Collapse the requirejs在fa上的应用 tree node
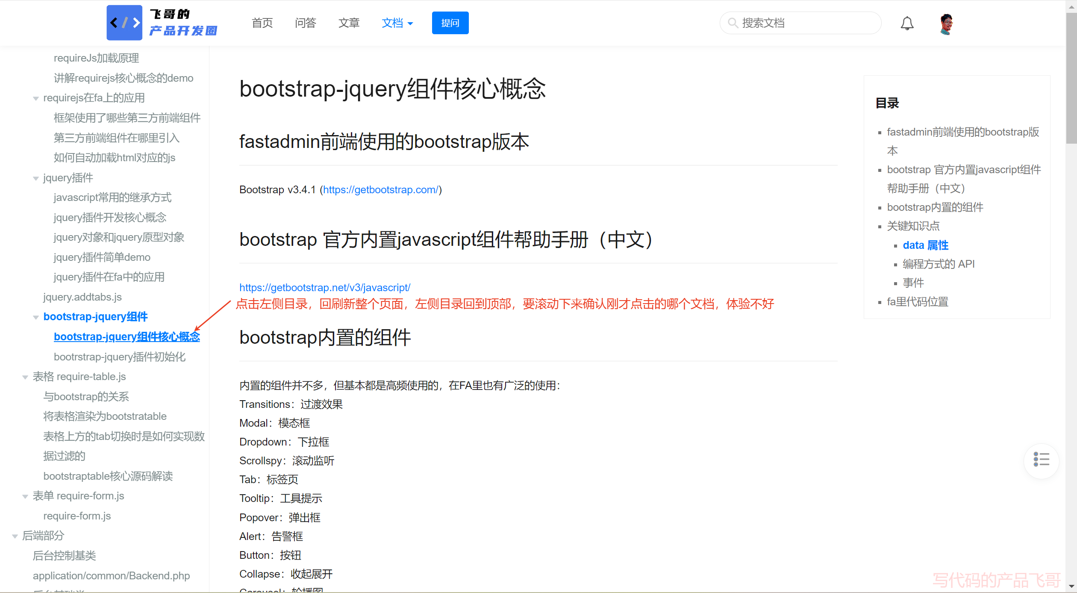Image resolution: width=1077 pixels, height=593 pixels. (x=36, y=98)
